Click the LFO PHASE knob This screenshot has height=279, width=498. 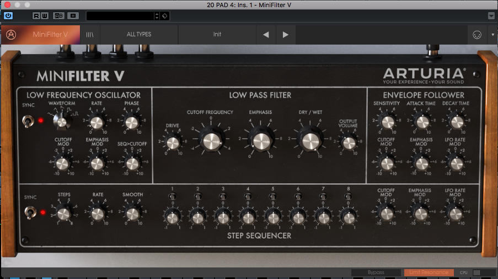pyautogui.click(x=131, y=123)
